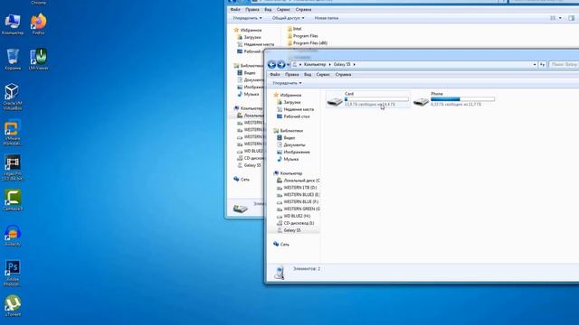Open the Card storage drive
The image size is (579, 325).
tap(368, 99)
